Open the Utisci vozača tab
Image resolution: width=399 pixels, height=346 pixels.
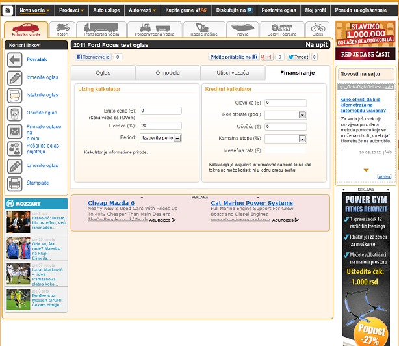click(x=232, y=73)
